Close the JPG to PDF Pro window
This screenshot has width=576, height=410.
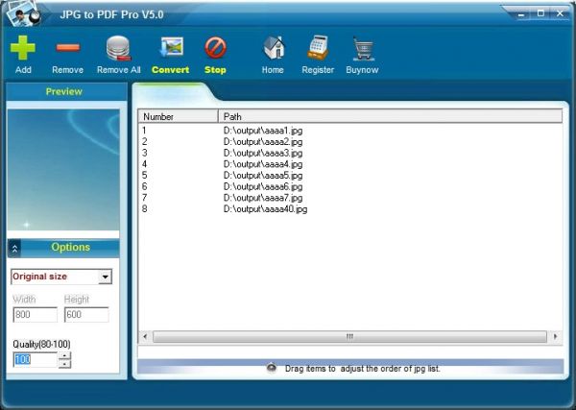560,13
